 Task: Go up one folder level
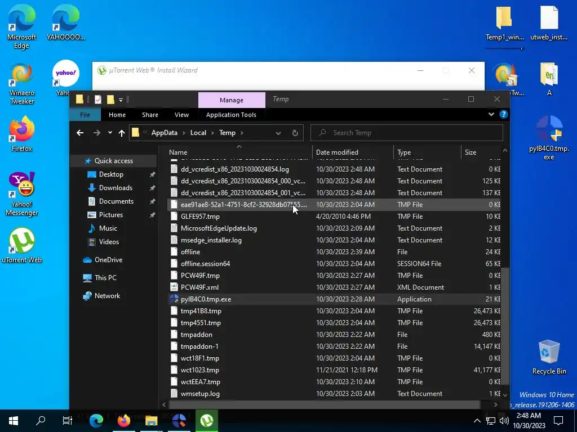click(x=122, y=133)
